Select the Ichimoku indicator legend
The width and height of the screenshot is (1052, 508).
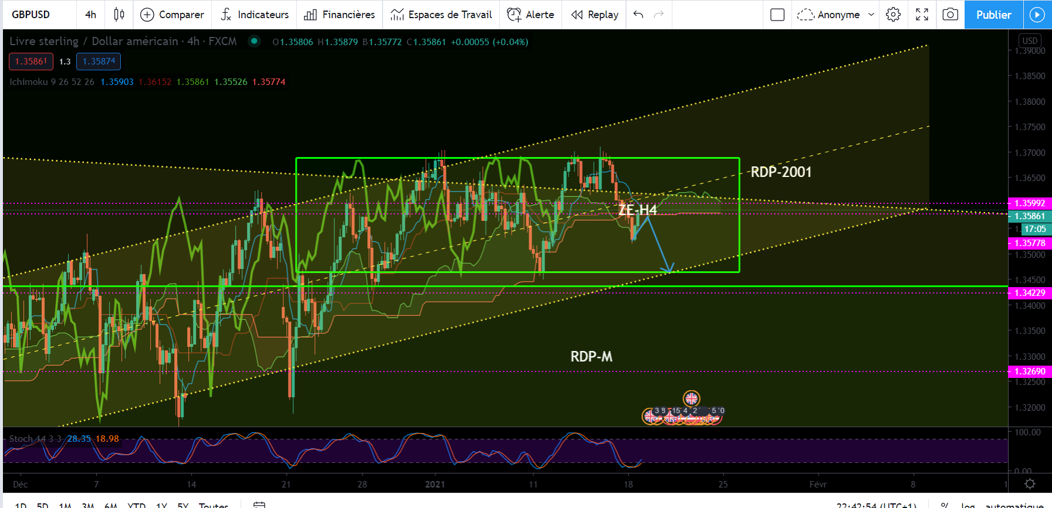pos(52,82)
